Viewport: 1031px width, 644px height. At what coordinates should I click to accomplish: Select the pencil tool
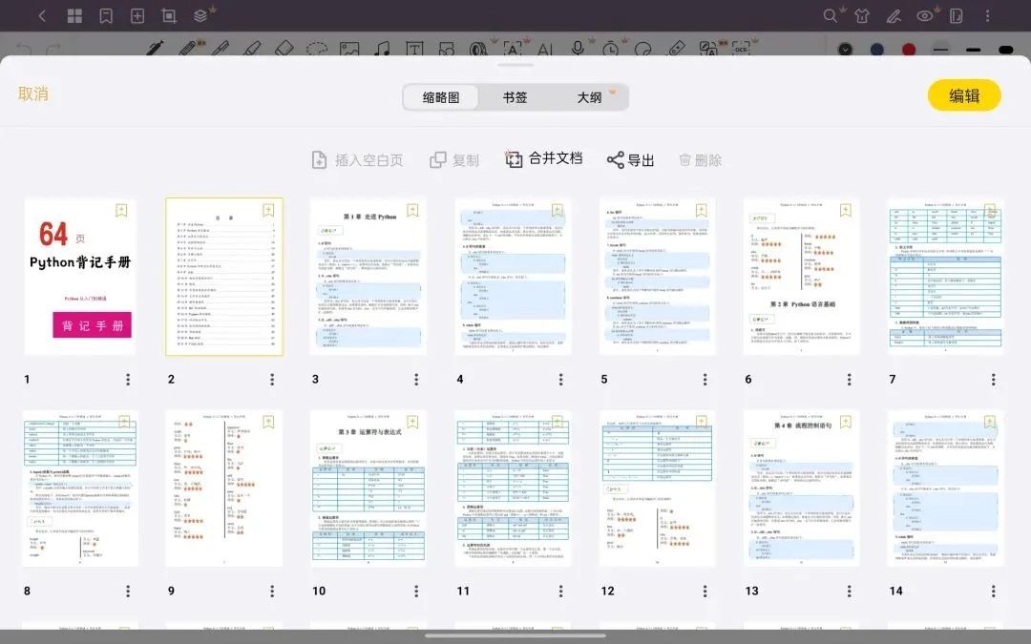pyautogui.click(x=187, y=48)
